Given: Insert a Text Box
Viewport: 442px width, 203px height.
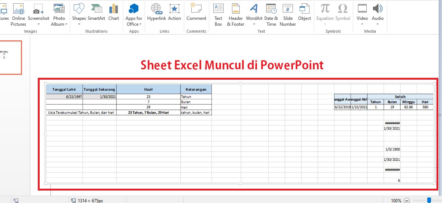Looking at the screenshot, I should click(x=218, y=15).
